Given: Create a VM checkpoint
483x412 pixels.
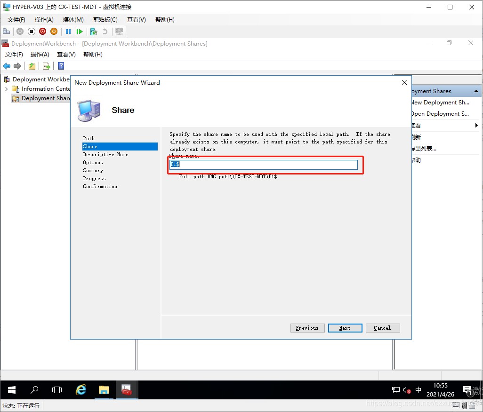Looking at the screenshot, I should tap(94, 32).
